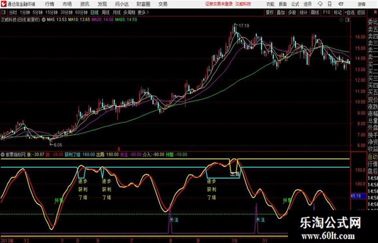This screenshot has width=378, height=243.
Task: Click the MA settings round icon beside 汉威科技
Action: click(x=44, y=20)
